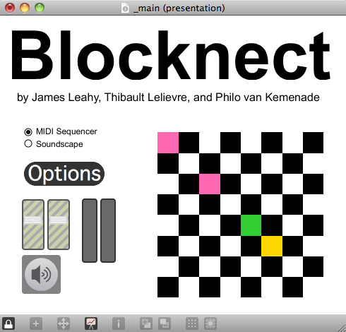Open the Options button
This screenshot has height=332, width=346.
(64, 174)
